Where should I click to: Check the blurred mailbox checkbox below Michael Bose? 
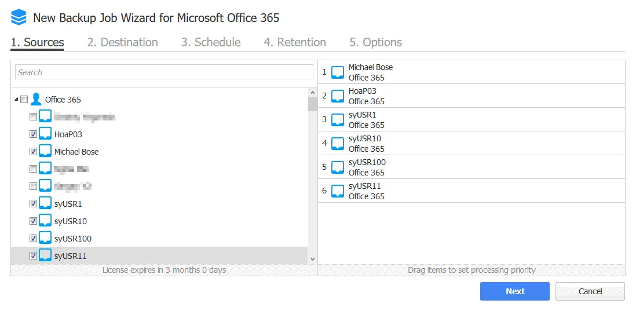tap(33, 169)
